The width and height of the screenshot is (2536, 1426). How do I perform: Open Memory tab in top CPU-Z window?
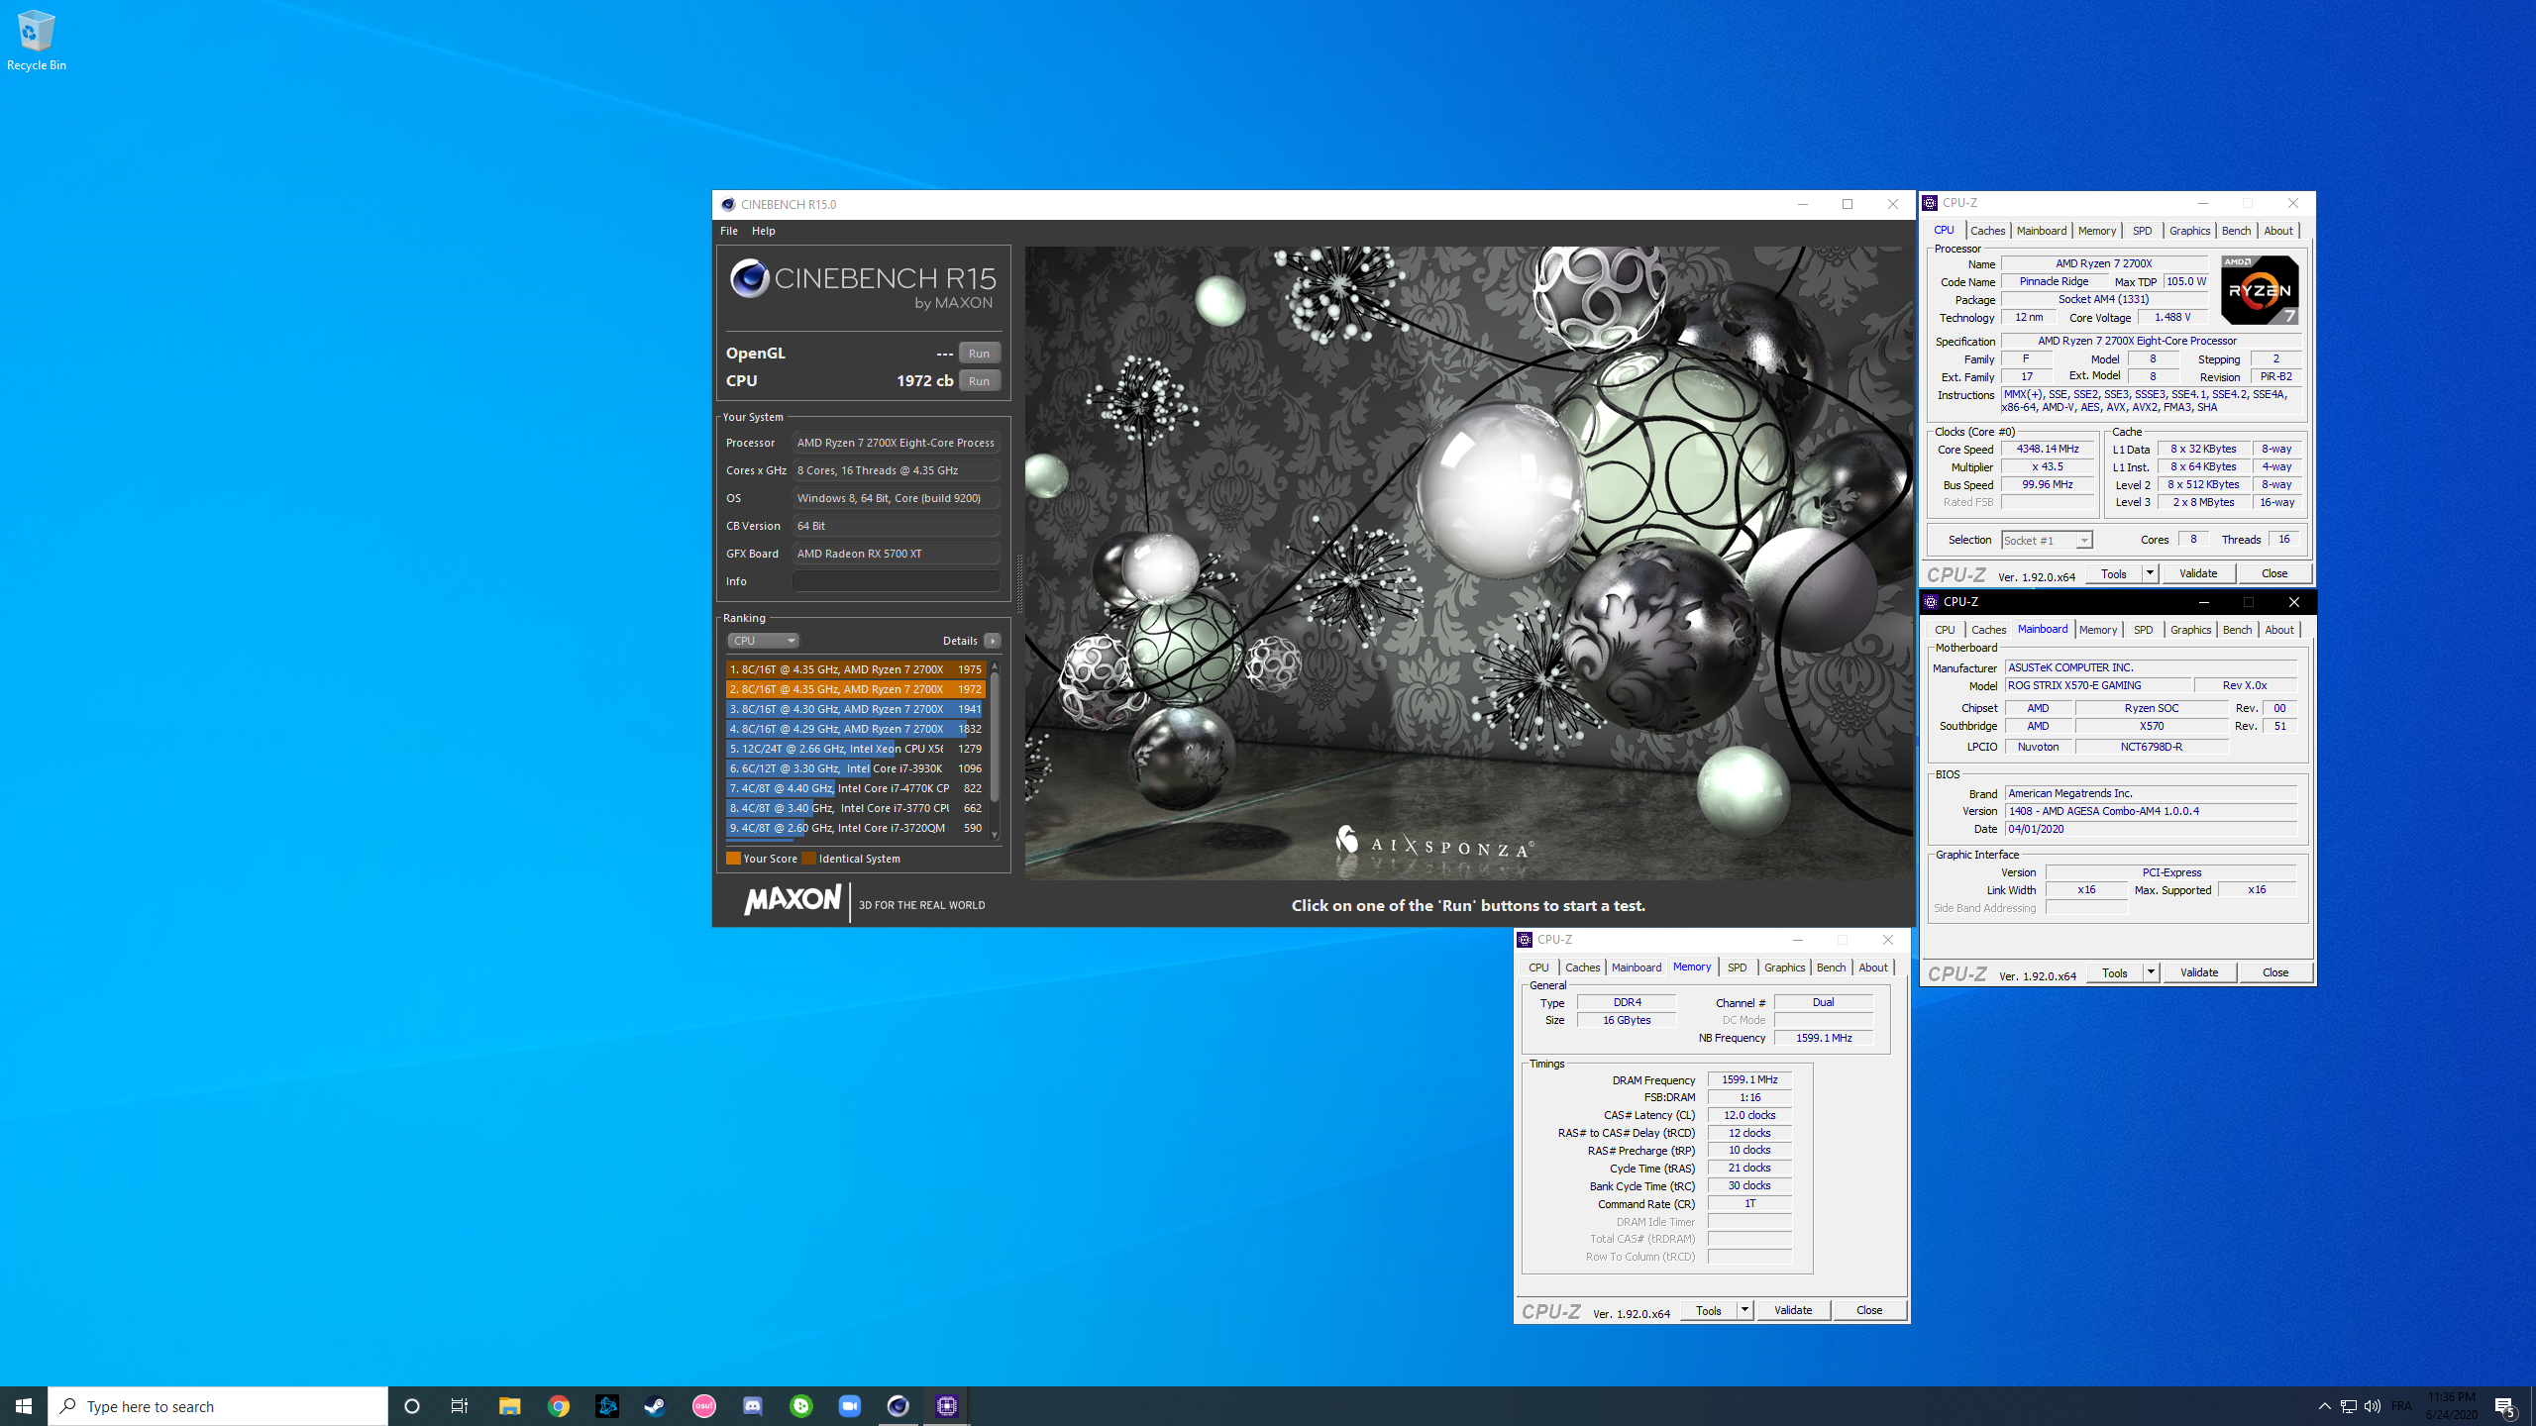[x=2096, y=231]
